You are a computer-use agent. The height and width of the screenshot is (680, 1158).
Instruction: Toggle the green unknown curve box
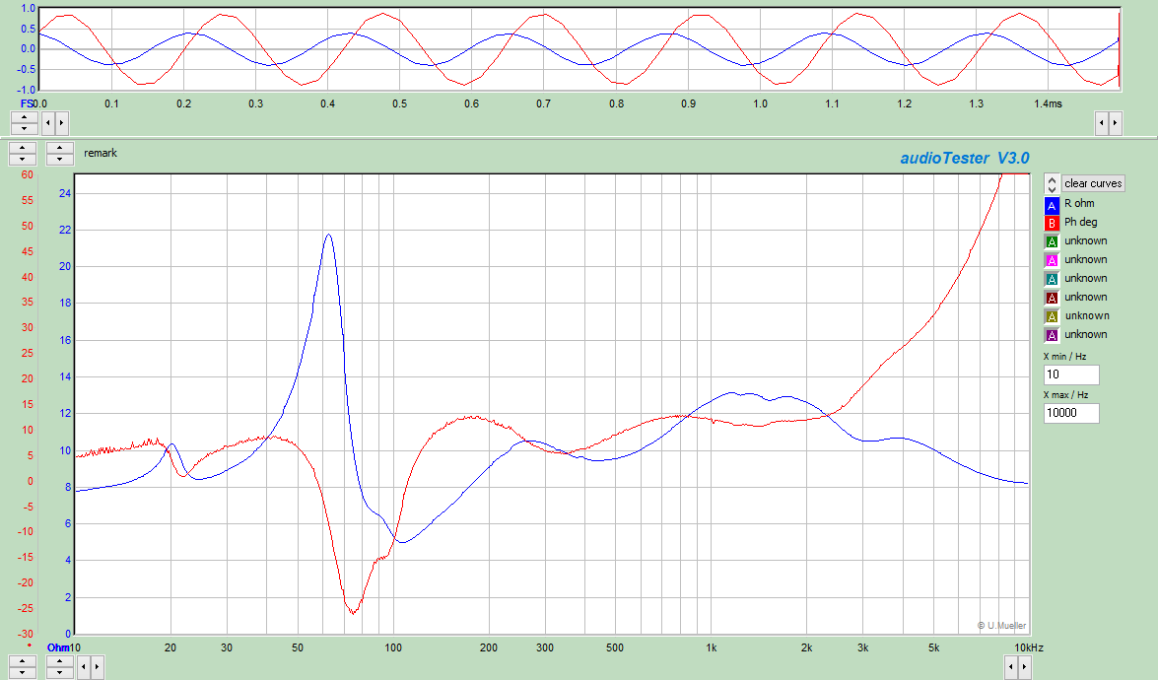pyautogui.click(x=1052, y=241)
